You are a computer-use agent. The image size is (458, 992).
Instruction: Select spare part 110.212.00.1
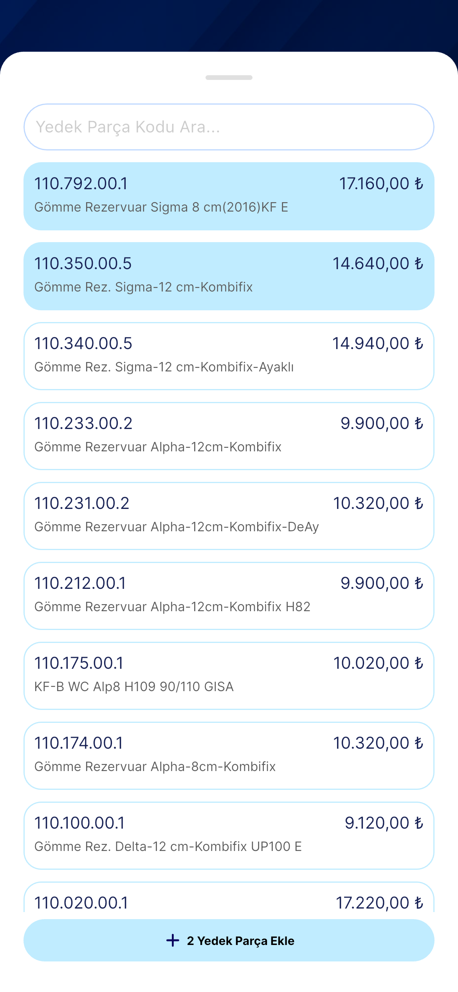tap(229, 596)
